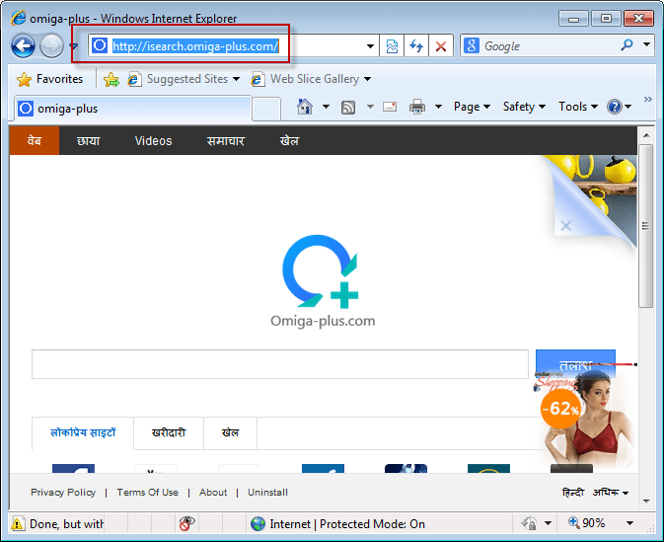Screen dimensions: 664x542
Task: Expand Home button dropdown arrow
Action: click(x=326, y=107)
